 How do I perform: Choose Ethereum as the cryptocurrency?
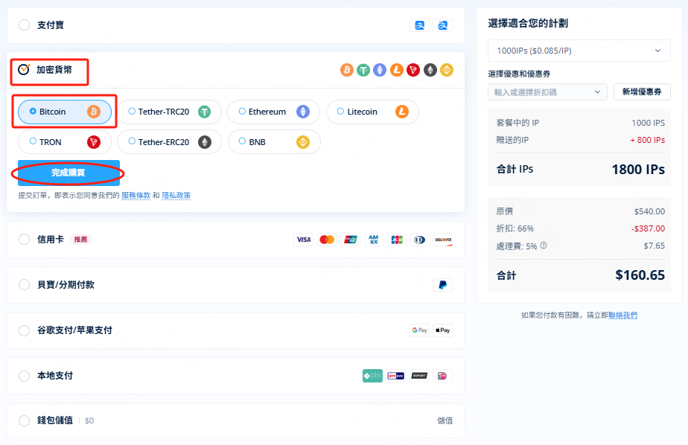[273, 112]
